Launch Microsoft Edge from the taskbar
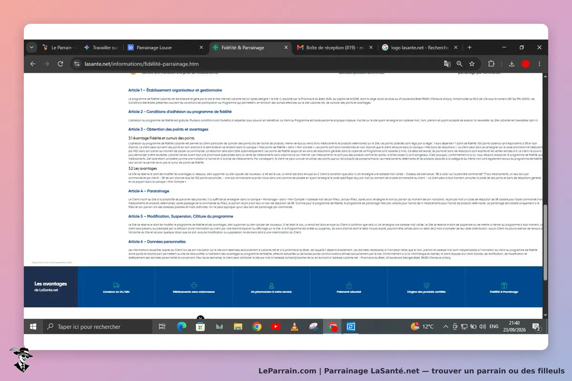The image size is (572, 381). [182, 327]
